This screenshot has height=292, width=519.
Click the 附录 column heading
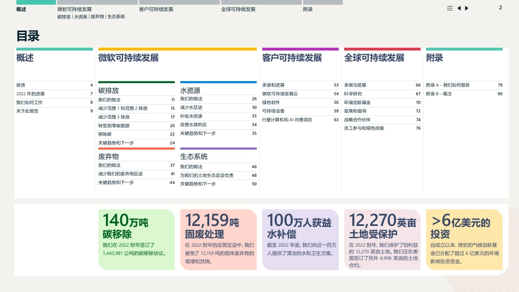(x=434, y=58)
